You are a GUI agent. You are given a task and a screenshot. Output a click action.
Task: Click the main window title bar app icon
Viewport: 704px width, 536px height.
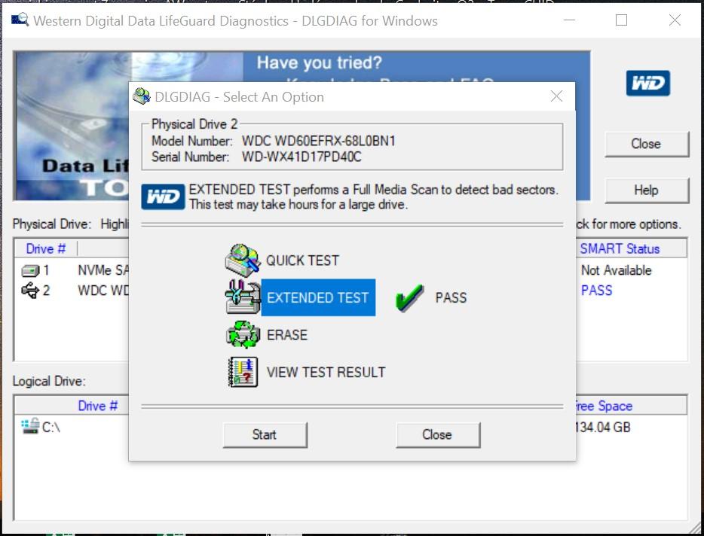(20, 20)
